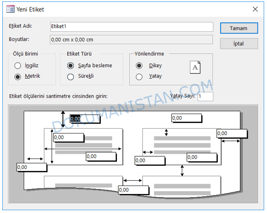Image resolution: width=267 pixels, height=213 pixels.
Task: Cancel with the İptal button
Action: [239, 44]
